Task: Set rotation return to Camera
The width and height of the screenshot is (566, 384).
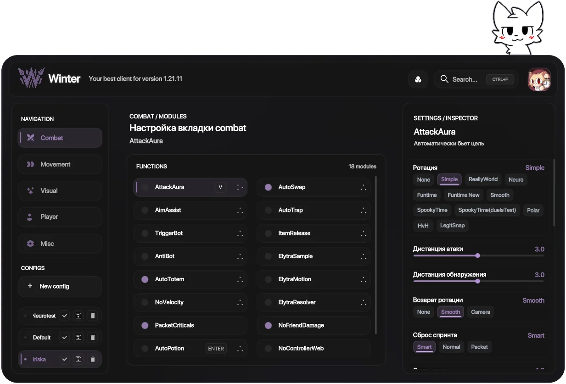Action: [481, 312]
